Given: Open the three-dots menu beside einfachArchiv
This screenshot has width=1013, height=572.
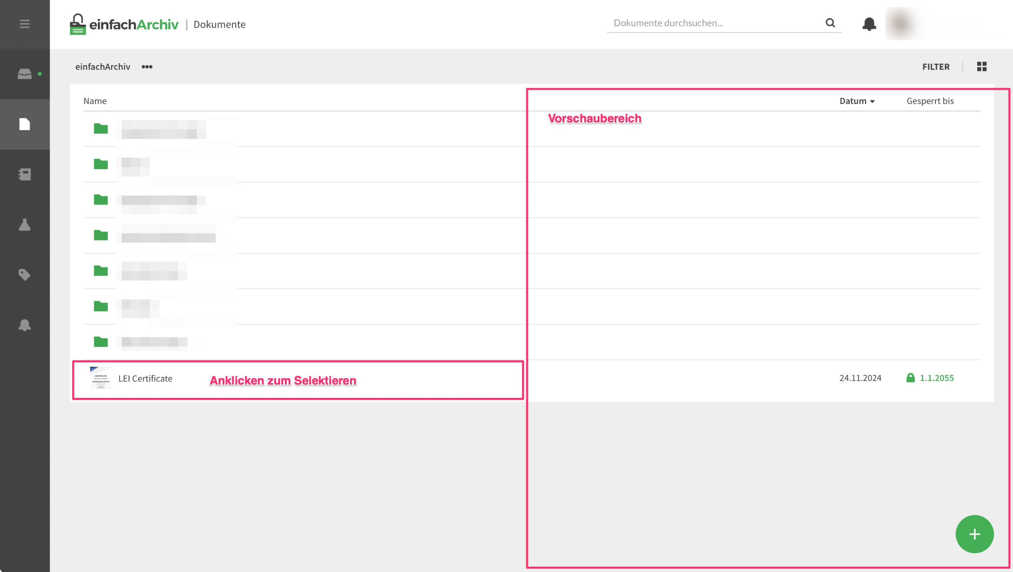Looking at the screenshot, I should [x=147, y=67].
